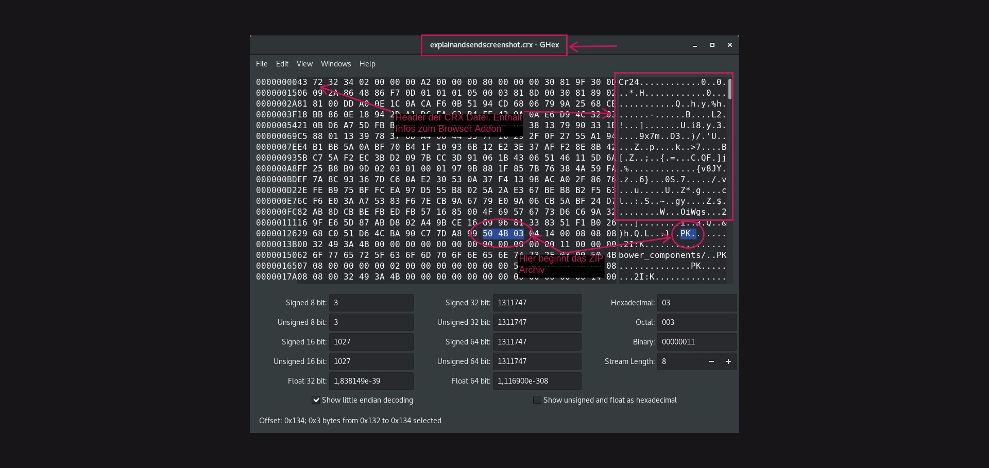Click the Hexadecimal value field
Viewport: 989px width, 468px height.
click(696, 303)
